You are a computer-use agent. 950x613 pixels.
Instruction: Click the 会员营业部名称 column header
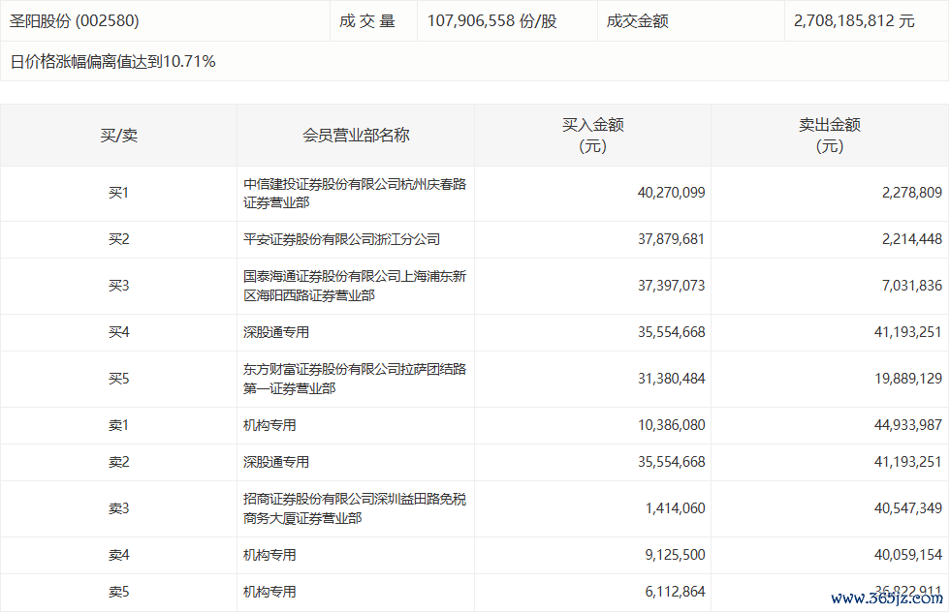click(x=356, y=136)
